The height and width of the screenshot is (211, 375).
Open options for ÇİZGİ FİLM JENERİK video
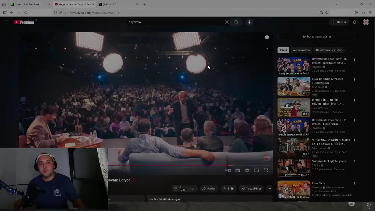click(354, 101)
